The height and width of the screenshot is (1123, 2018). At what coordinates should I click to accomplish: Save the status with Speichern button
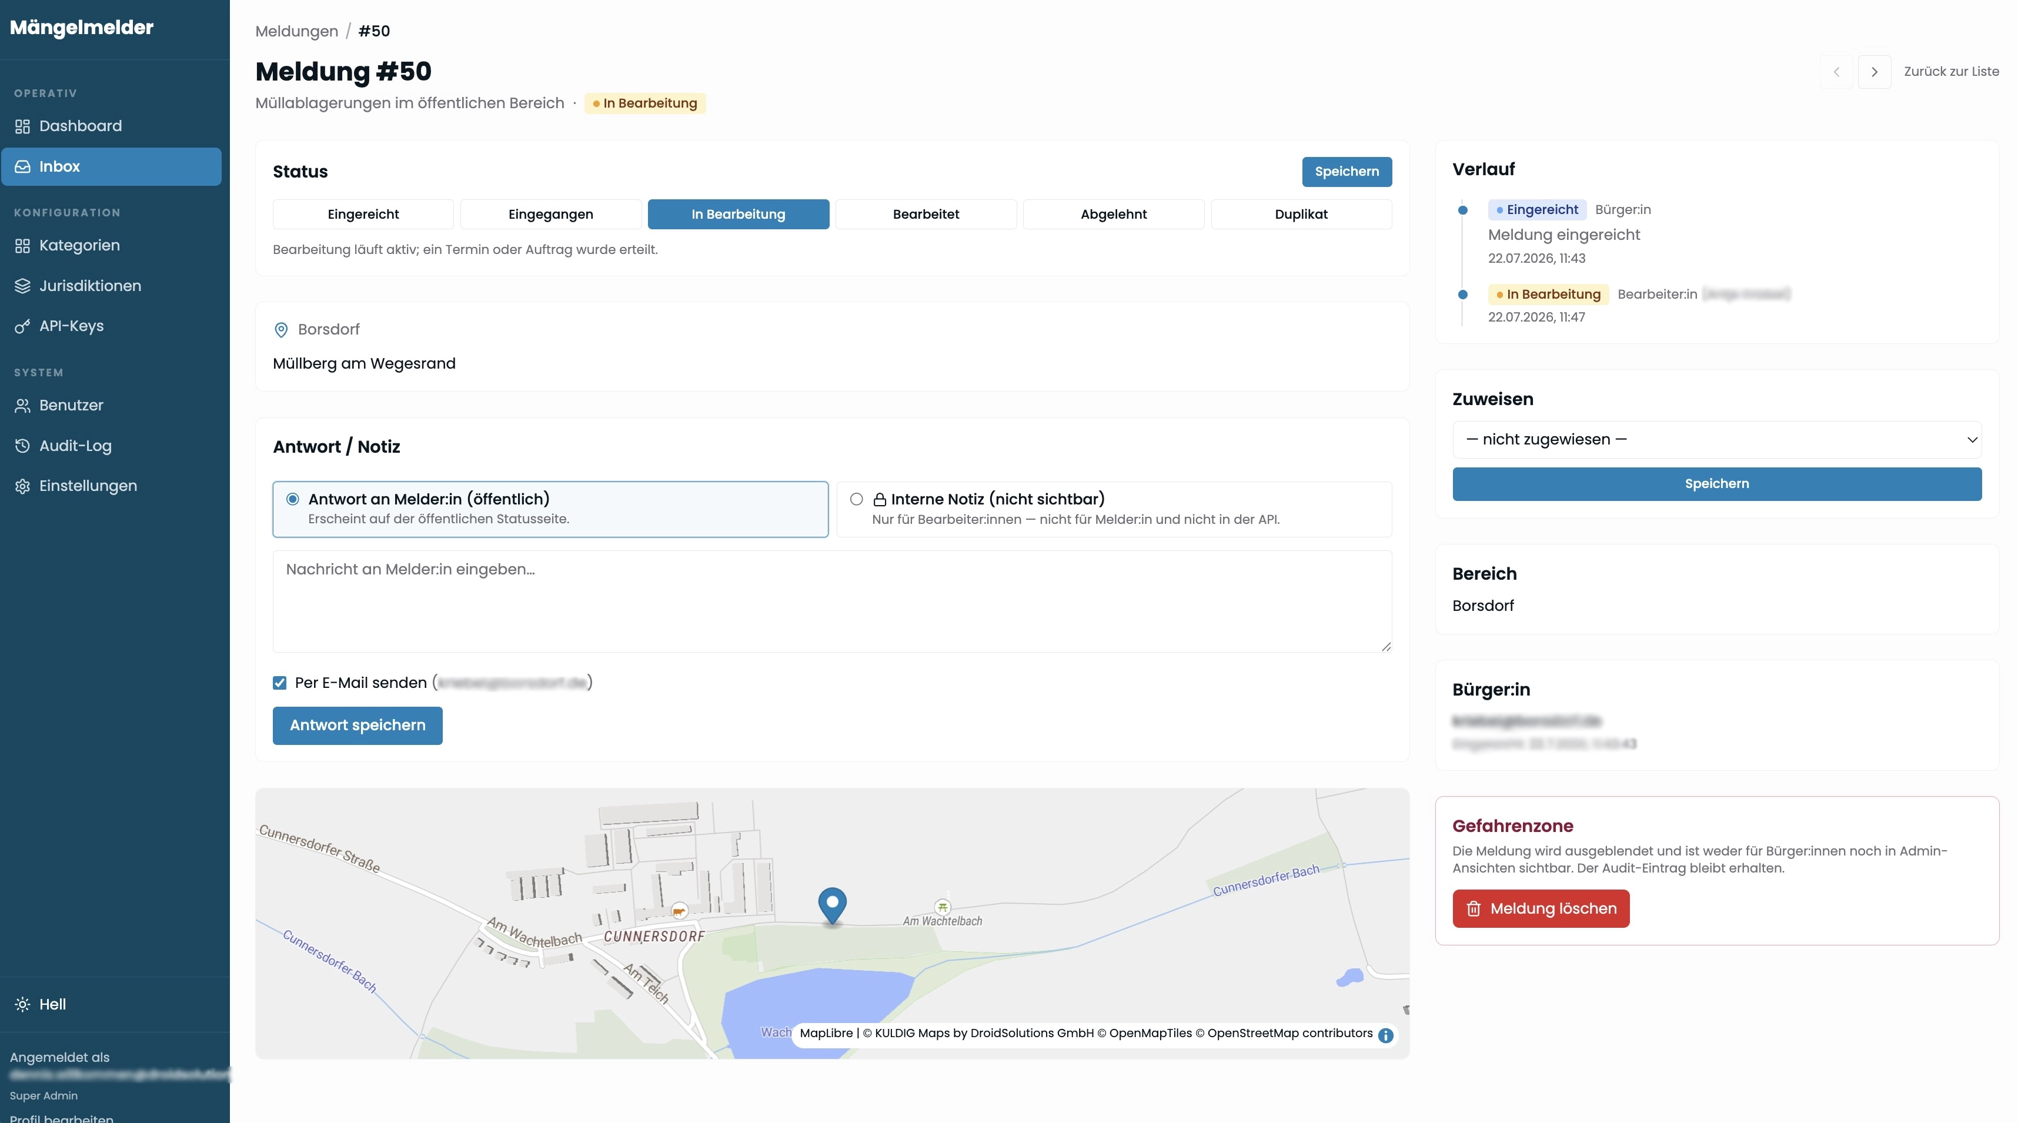[1347, 172]
